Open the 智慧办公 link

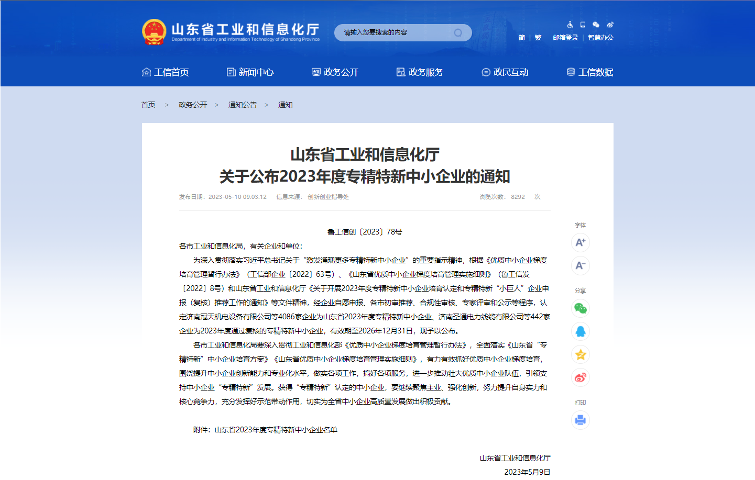tap(600, 38)
